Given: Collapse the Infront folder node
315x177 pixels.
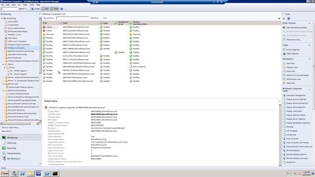Looking at the screenshot, I should (3, 64).
